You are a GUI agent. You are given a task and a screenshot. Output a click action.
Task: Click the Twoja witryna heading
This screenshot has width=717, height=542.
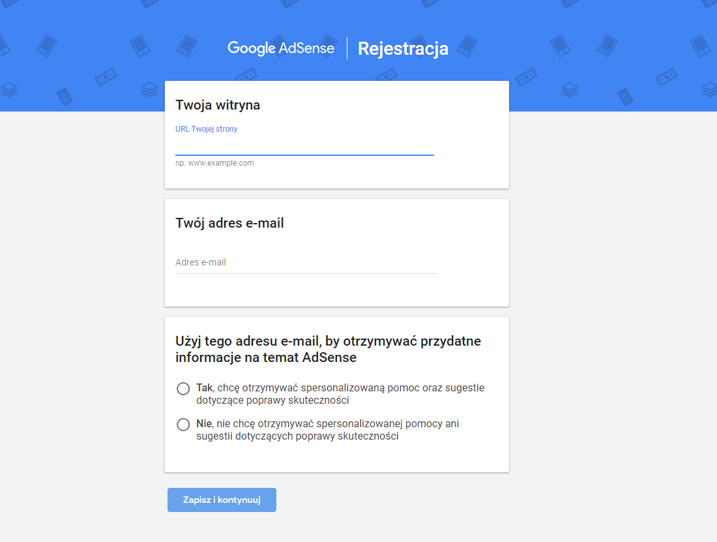pyautogui.click(x=218, y=105)
